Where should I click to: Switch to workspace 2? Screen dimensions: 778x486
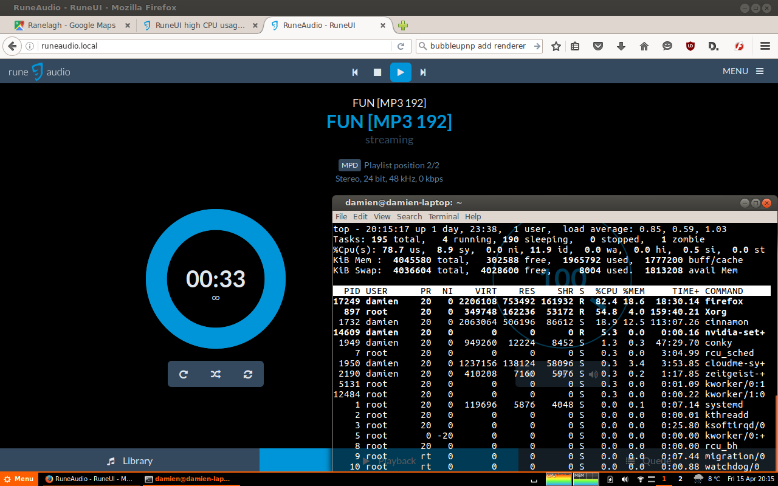[680, 479]
